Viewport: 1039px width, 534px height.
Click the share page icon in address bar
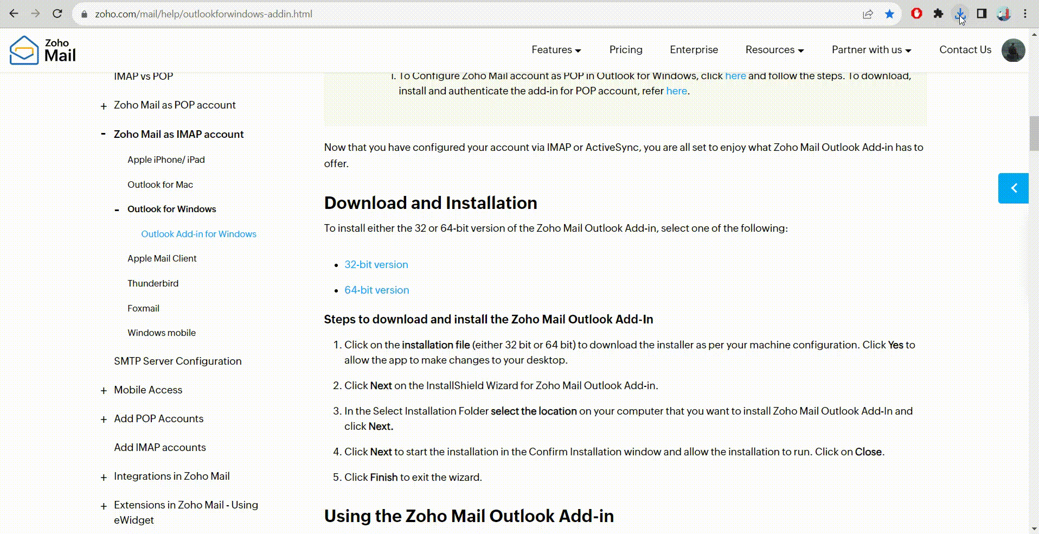[868, 14]
